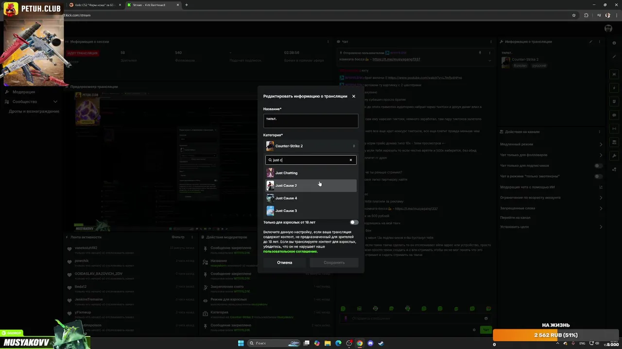The image size is (622, 349).
Task: Open Модерация in the left sidebar
Action: 24,92
